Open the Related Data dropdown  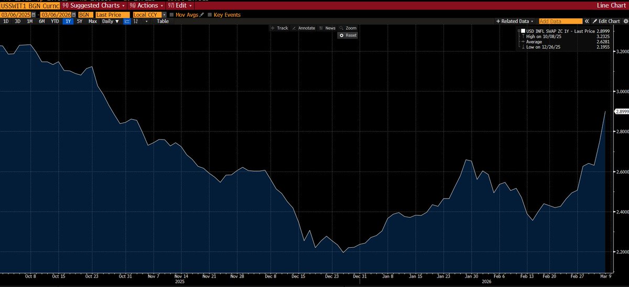(x=514, y=21)
